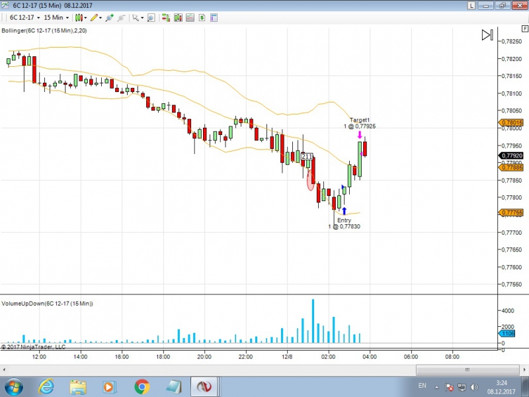Click the scrollbar left arrow

[x=4, y=370]
